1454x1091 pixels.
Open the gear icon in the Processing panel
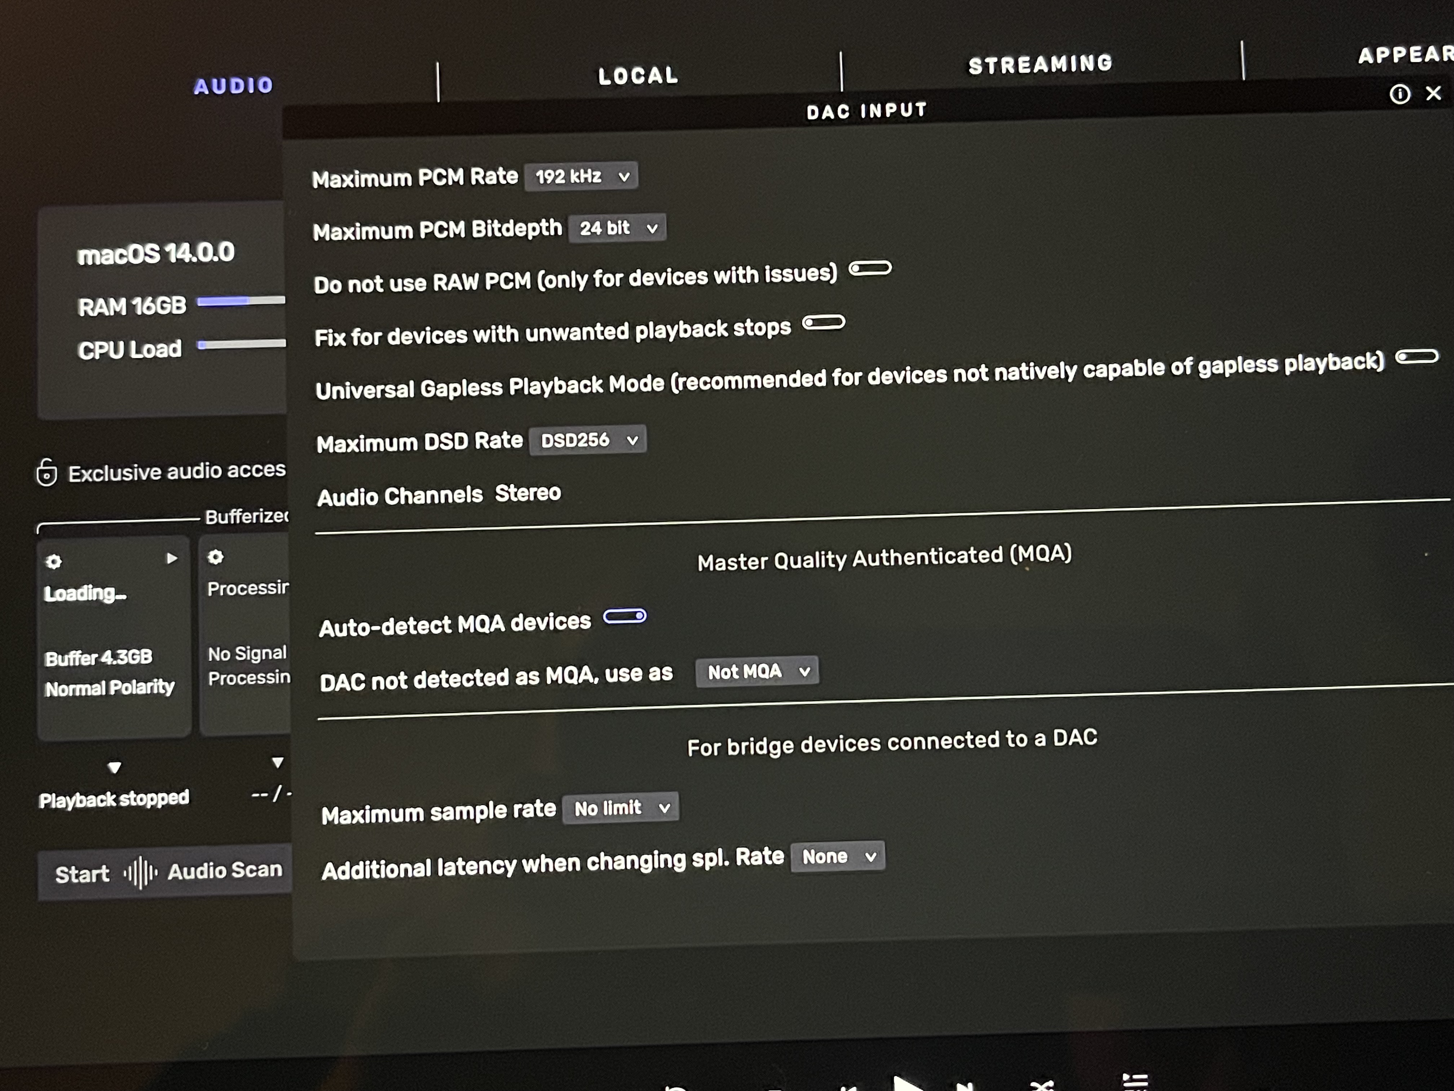click(x=215, y=558)
